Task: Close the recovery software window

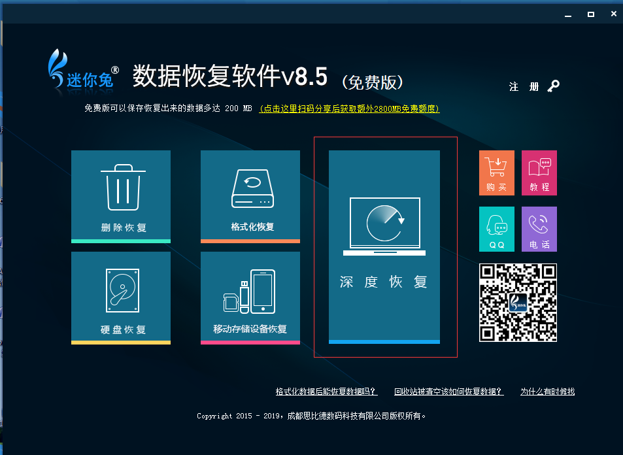Action: (613, 14)
